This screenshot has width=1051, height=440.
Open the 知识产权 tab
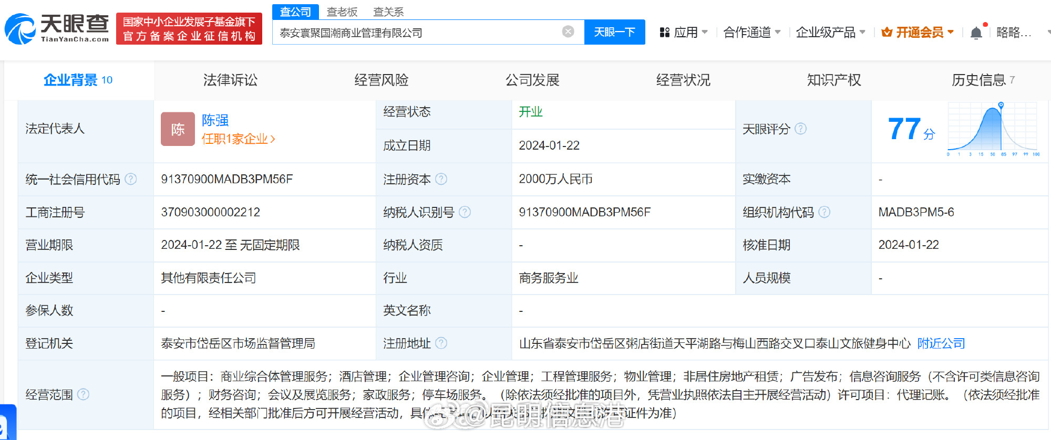834,80
